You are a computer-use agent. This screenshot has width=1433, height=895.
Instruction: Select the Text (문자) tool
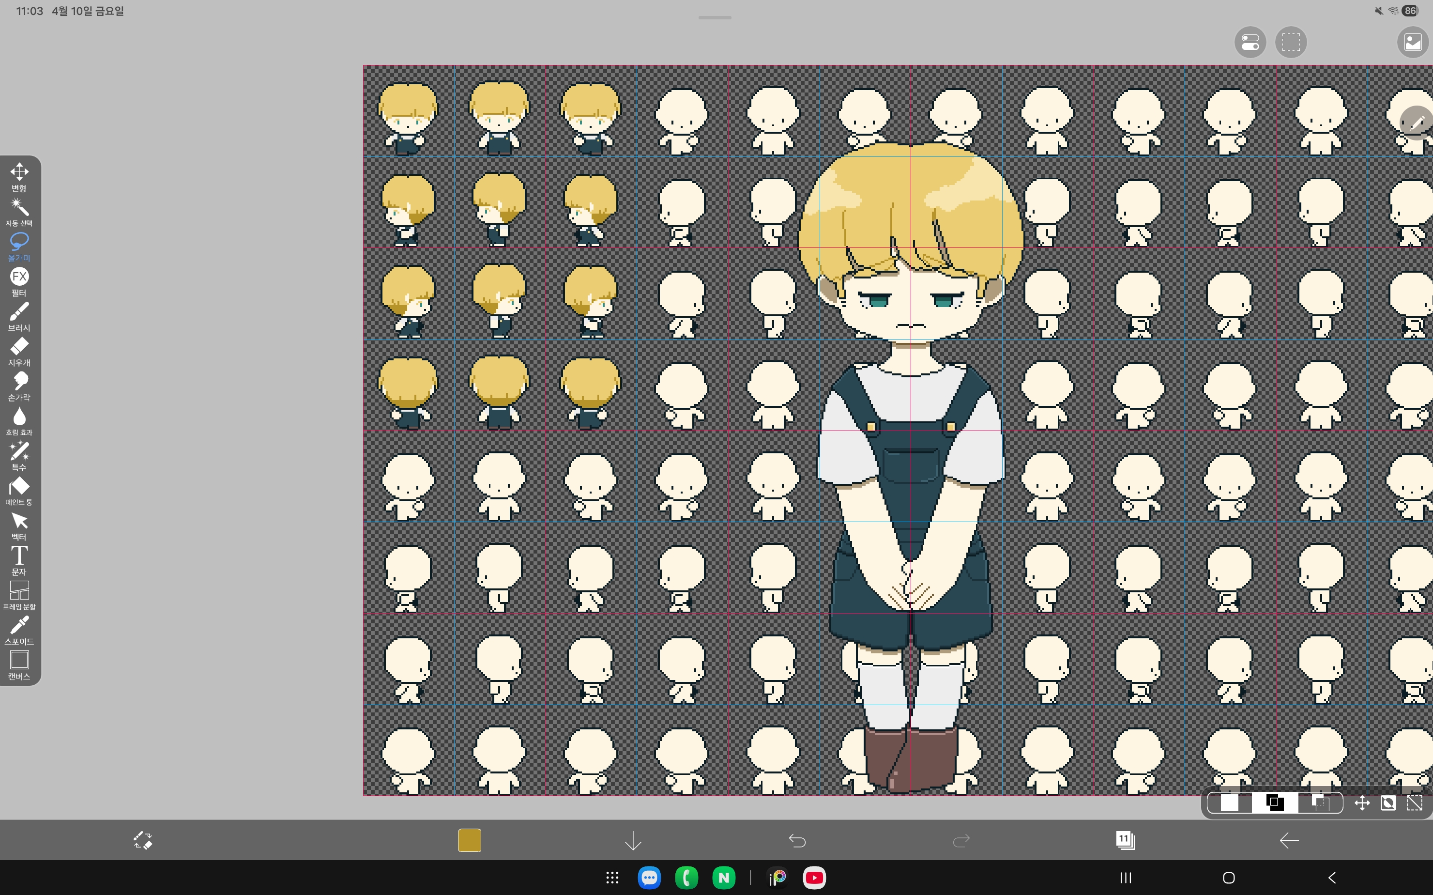pos(19,560)
